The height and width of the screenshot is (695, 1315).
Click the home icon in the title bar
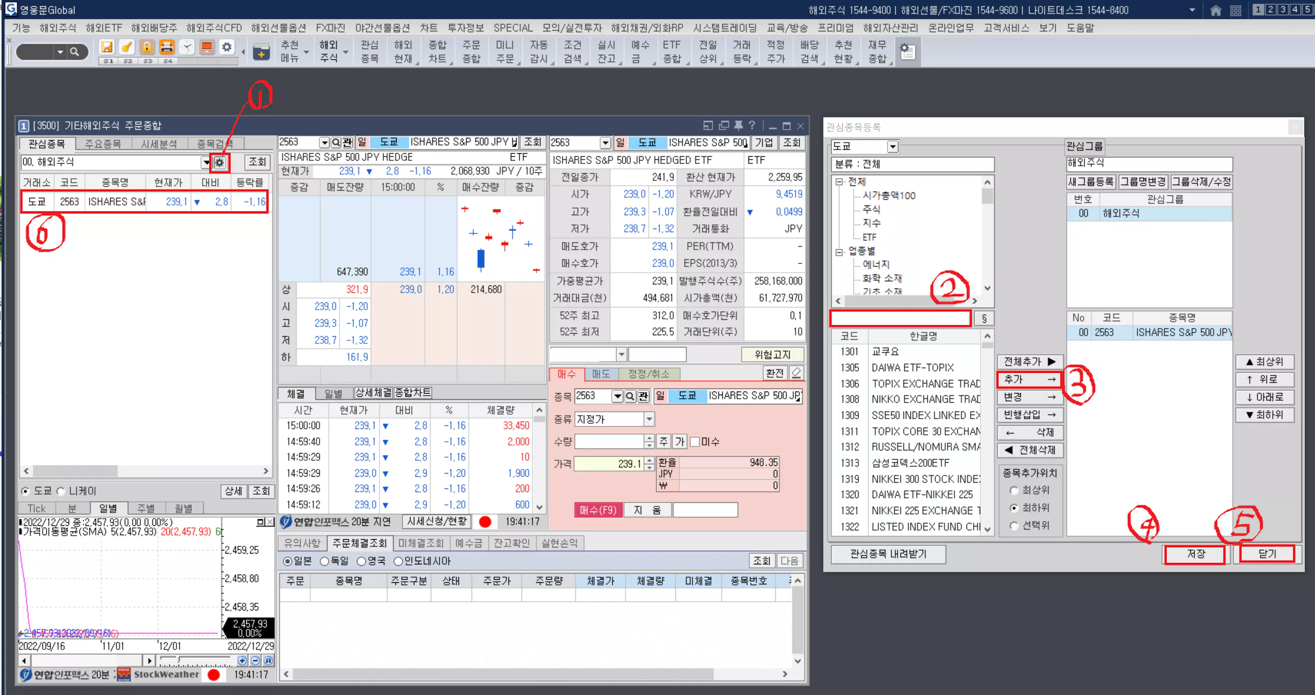point(1216,10)
